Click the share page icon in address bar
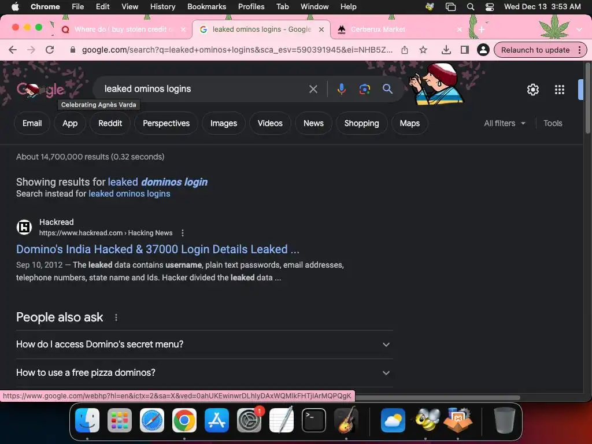The height and width of the screenshot is (444, 592). click(405, 50)
